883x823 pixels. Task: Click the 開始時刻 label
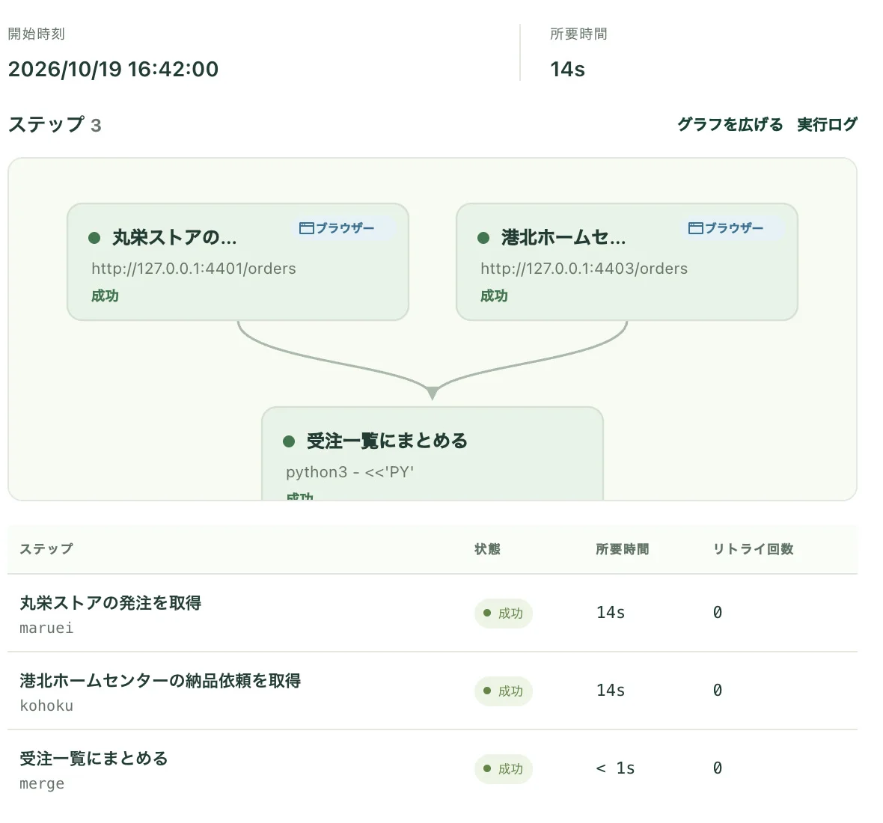tap(37, 34)
